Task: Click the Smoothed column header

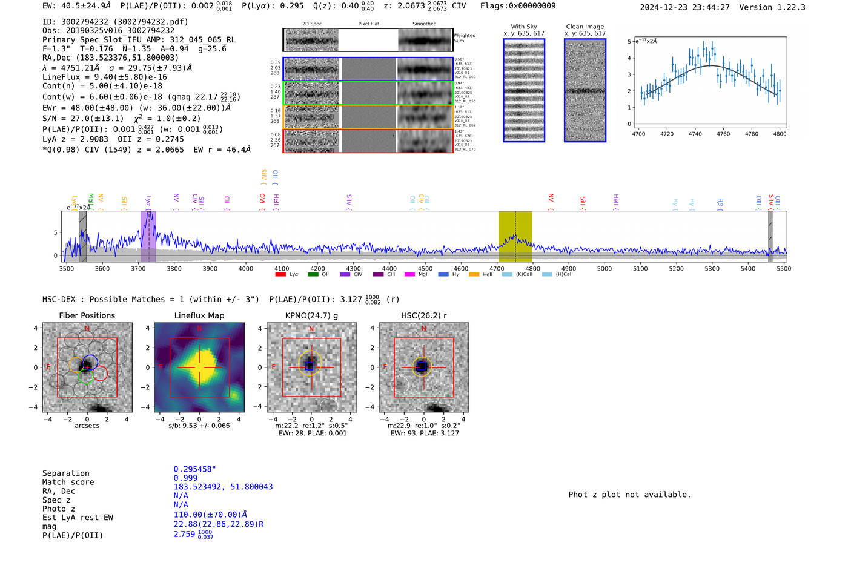Action: (425, 24)
